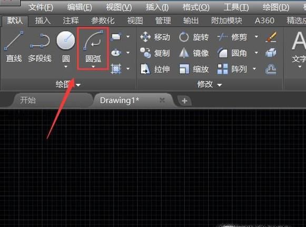Screen dimensions: 306x227
Task: Activate the 旋转 rotate tool
Action: coord(194,37)
